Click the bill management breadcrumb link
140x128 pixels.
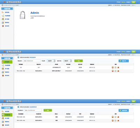pyautogui.click(x=33, y=58)
